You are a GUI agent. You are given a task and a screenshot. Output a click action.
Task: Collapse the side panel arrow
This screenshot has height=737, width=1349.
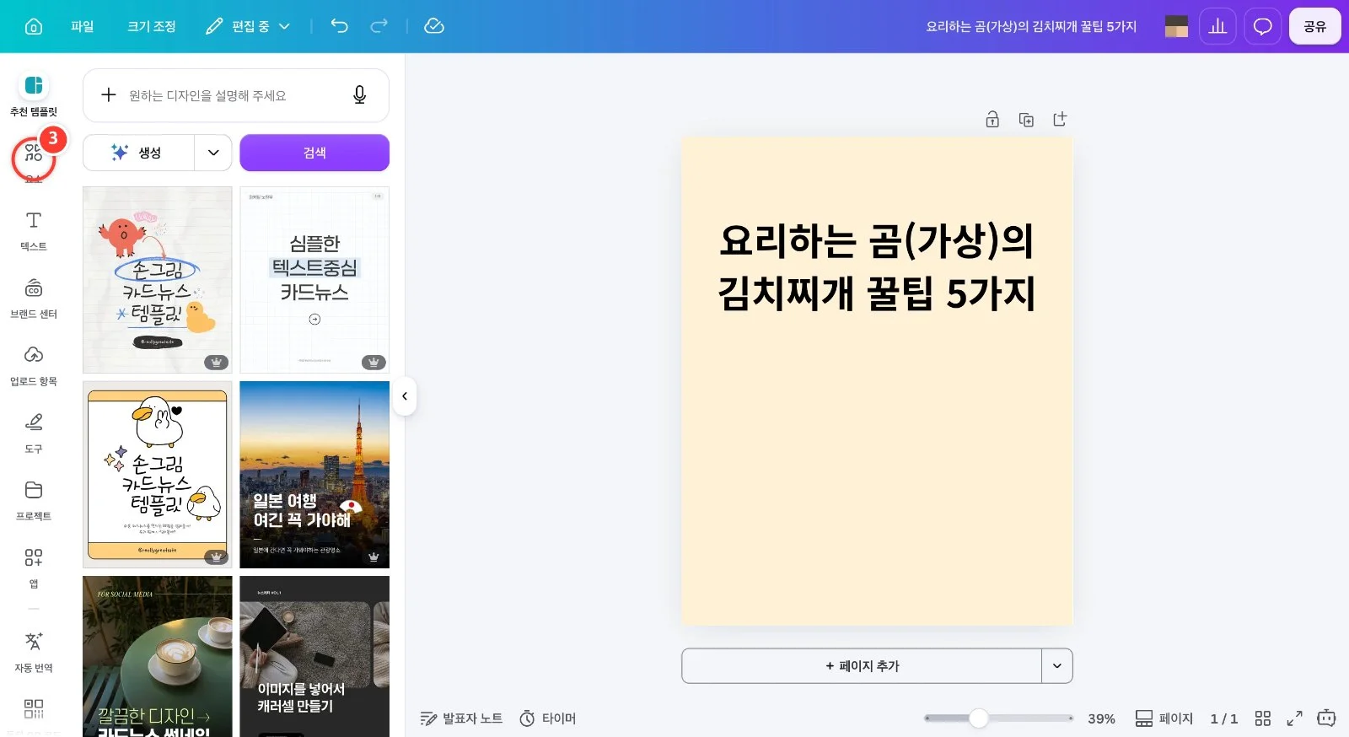tap(405, 396)
